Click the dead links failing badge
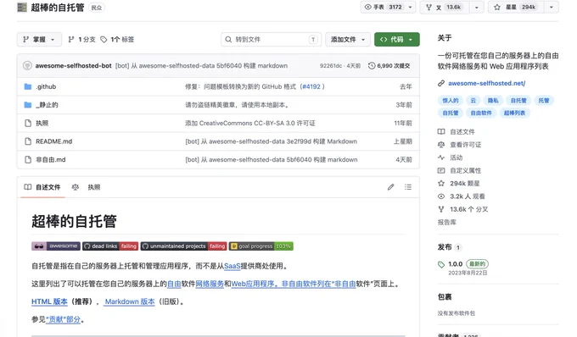 click(110, 246)
